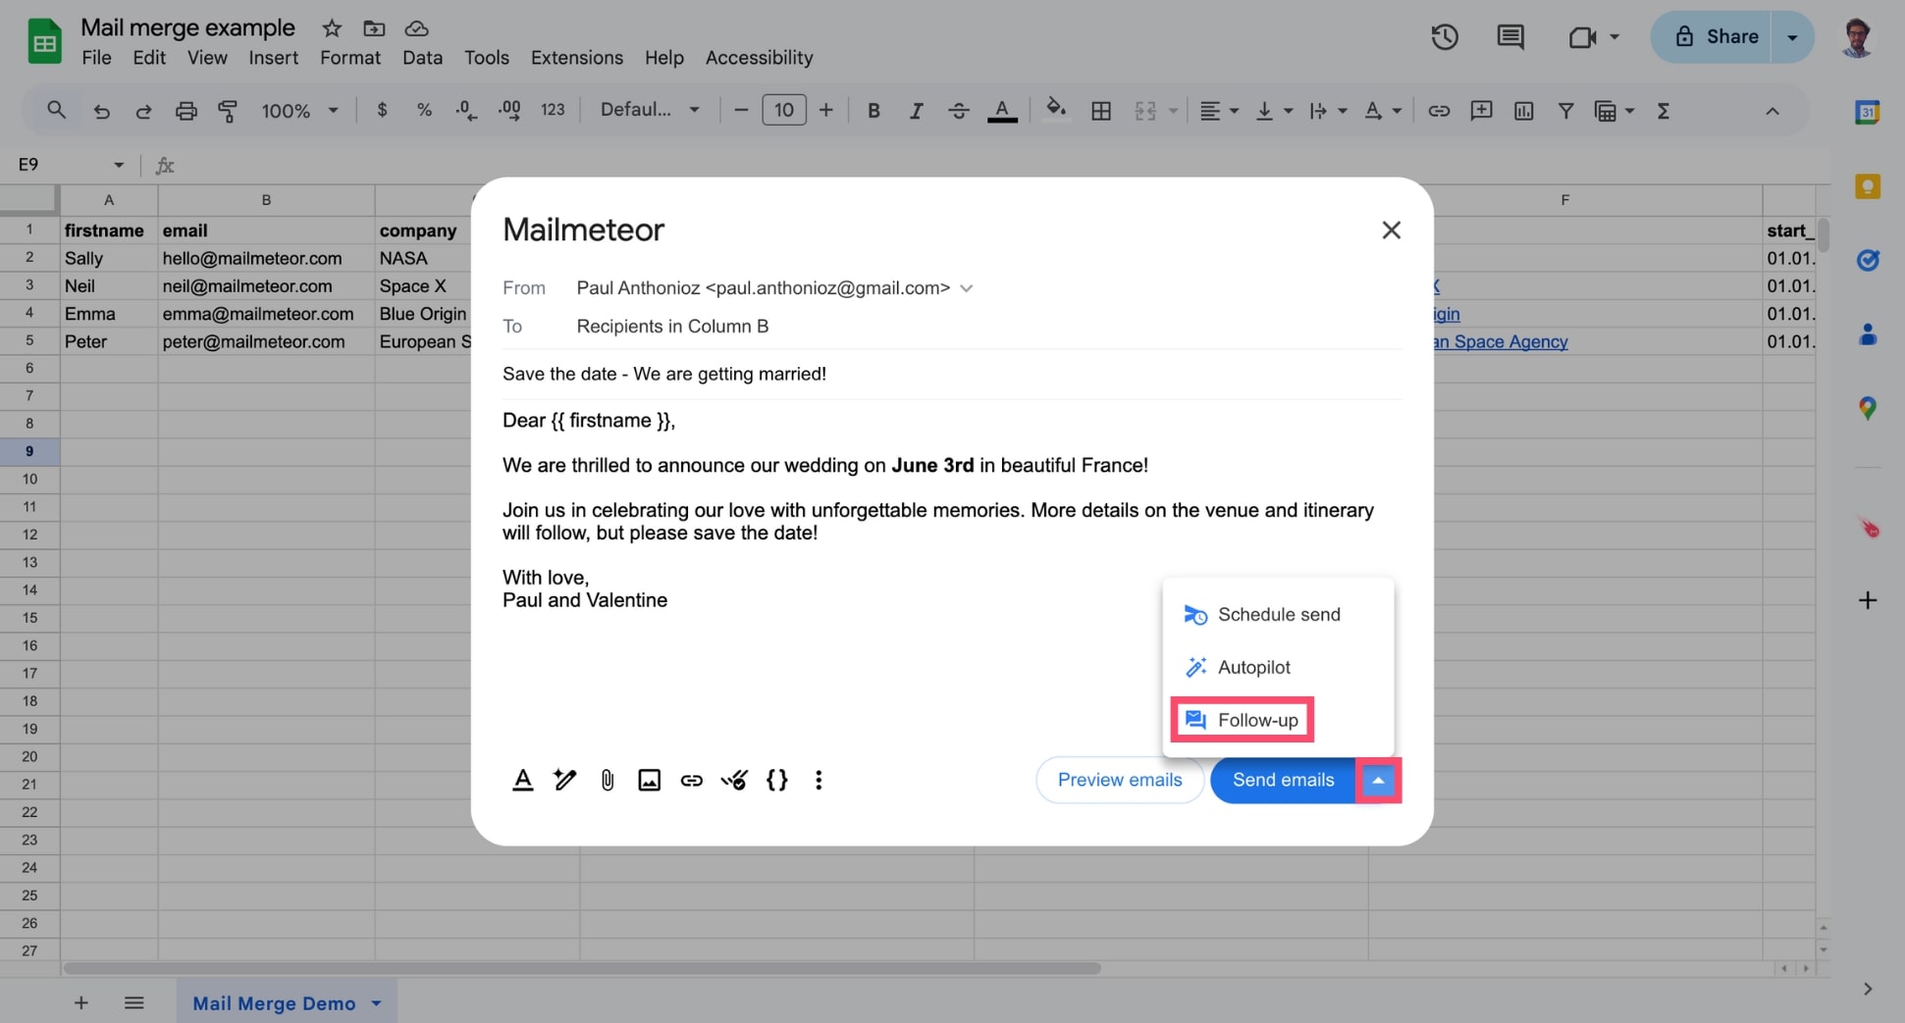Open the Send emails dropdown arrow
Image resolution: width=1905 pixels, height=1023 pixels.
pyautogui.click(x=1379, y=780)
